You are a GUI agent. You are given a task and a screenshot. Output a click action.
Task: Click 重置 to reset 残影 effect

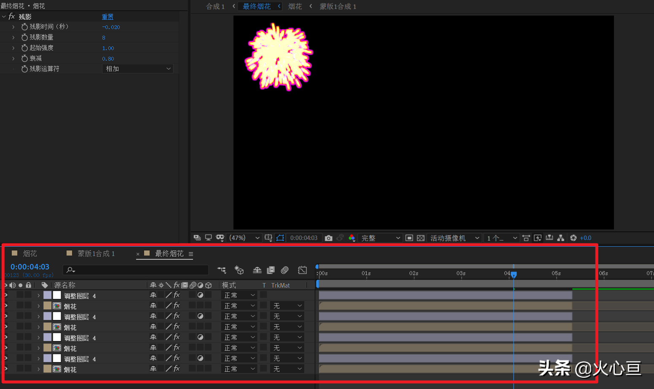107,17
